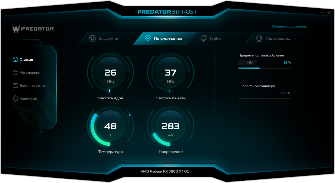The image size is (335, 183).
Task: Click the Напряжение gauge showing 283
Action: click(171, 126)
